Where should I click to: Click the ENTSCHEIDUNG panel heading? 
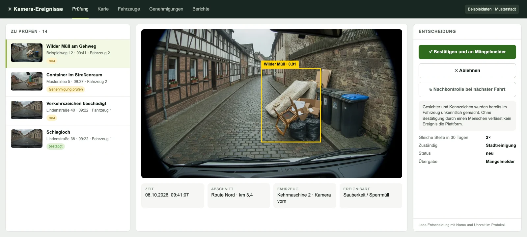[437, 32]
